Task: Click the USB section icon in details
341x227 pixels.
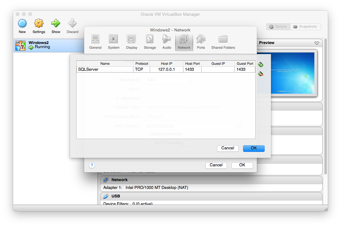Action: [x=106, y=196]
